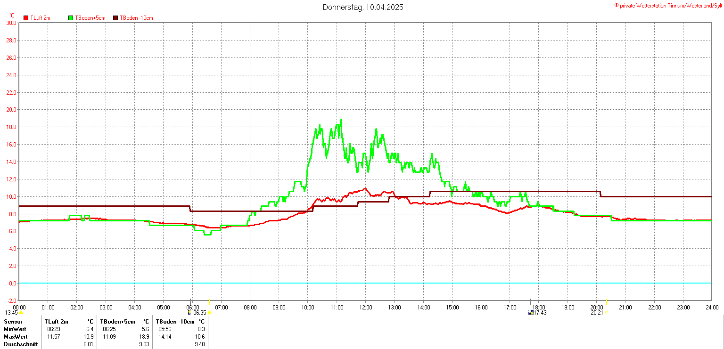Click the green TBoden+5cm legend swatch
The height and width of the screenshot is (349, 724).
71,18
